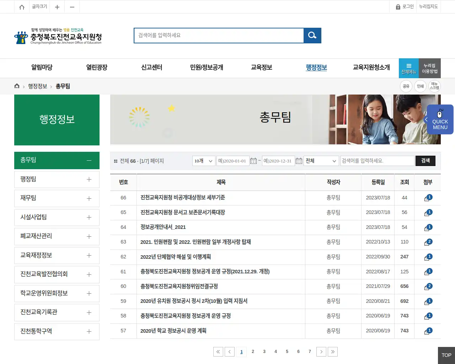Click the 공유 share circle icon
This screenshot has height=364, width=455.
tap(406, 86)
